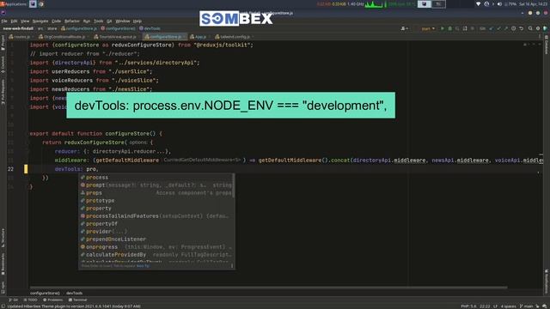This screenshot has width=550, height=309.
Task: Click the date and time clock
Action: click(533, 3)
